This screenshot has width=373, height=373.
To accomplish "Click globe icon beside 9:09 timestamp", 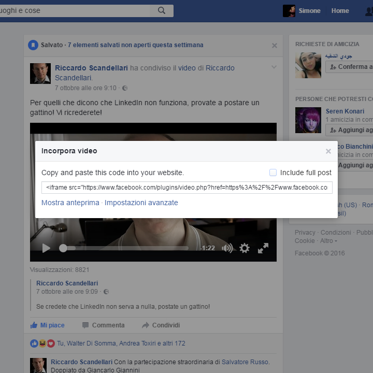I will point(106,292).
